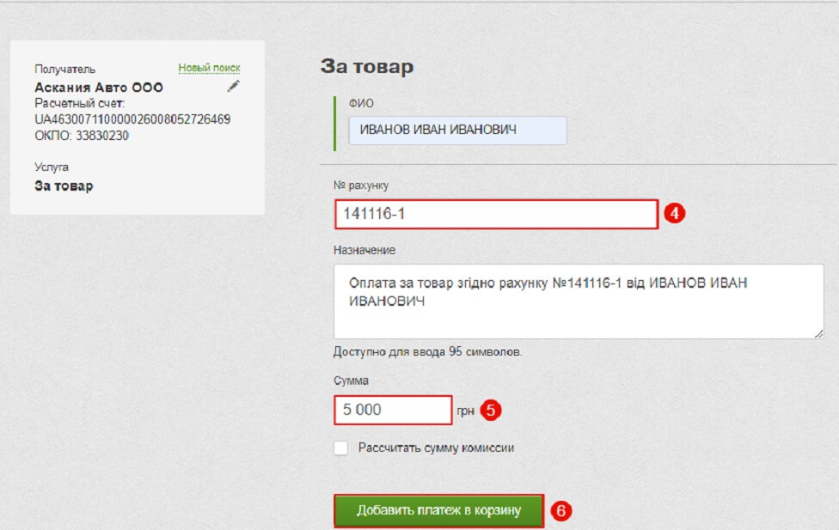Select the Аскания Авто ООО recipient name
This screenshot has height=530, width=839.
tap(99, 87)
